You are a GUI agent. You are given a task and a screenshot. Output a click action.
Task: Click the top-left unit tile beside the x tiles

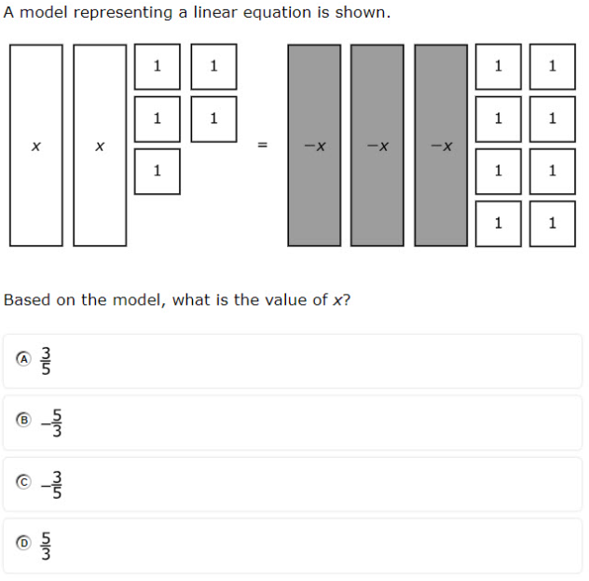(157, 66)
